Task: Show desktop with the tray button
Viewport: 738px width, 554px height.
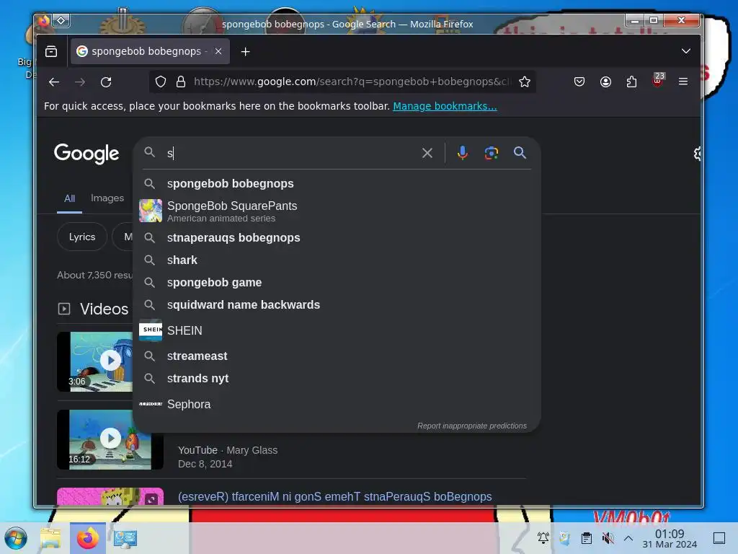Action: coord(719,537)
